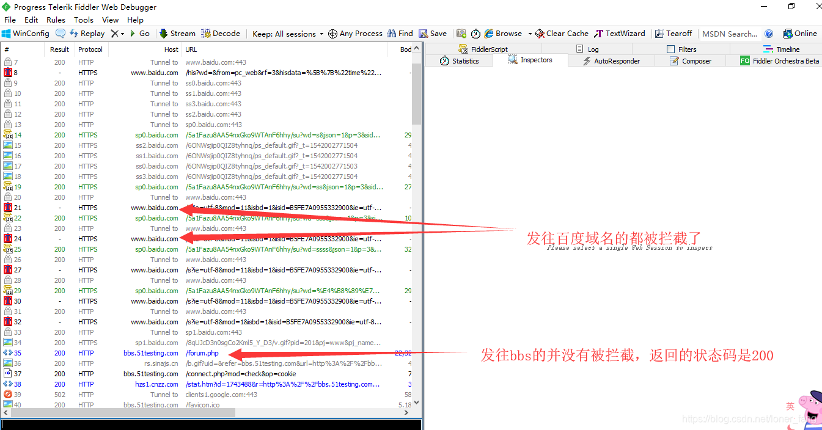Image resolution: width=822 pixels, height=430 pixels.
Task: Click the Tearoff button
Action: point(673,34)
